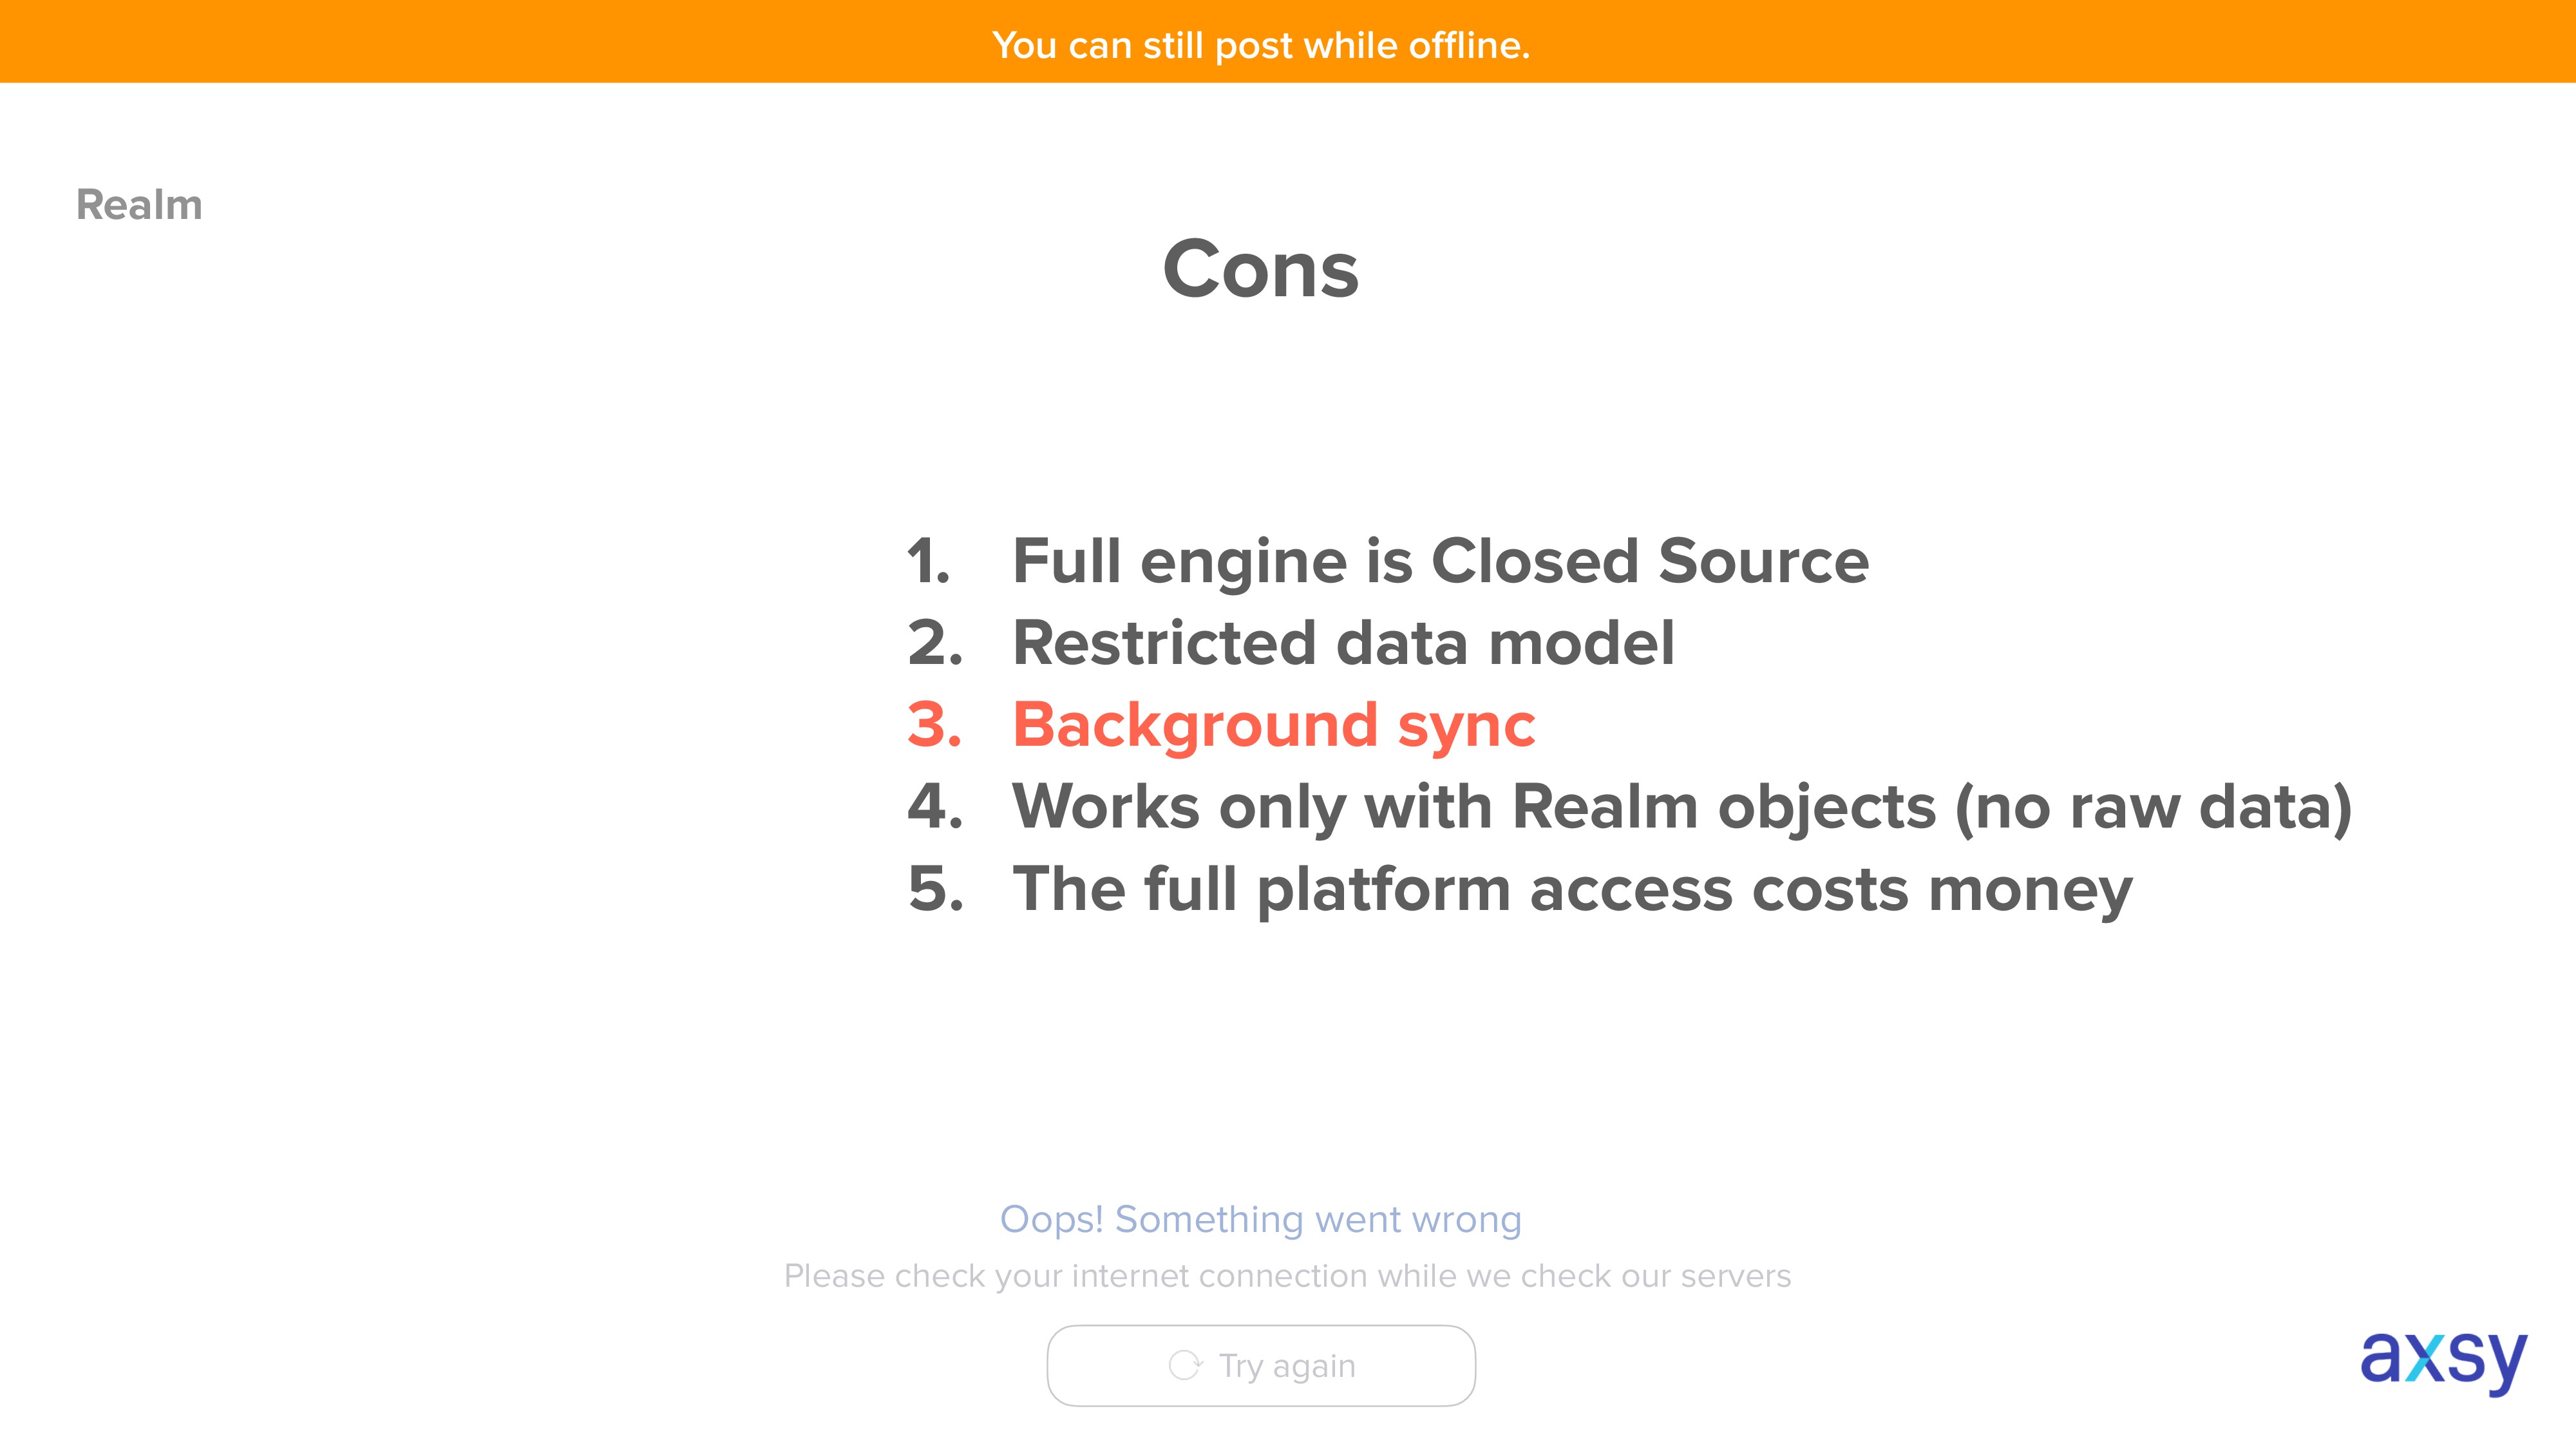
Task: Select the '(no raw data)' parenthetical
Action: click(2154, 809)
